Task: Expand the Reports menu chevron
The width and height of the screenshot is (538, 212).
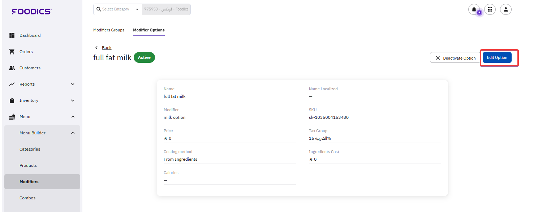Action: pyautogui.click(x=73, y=84)
